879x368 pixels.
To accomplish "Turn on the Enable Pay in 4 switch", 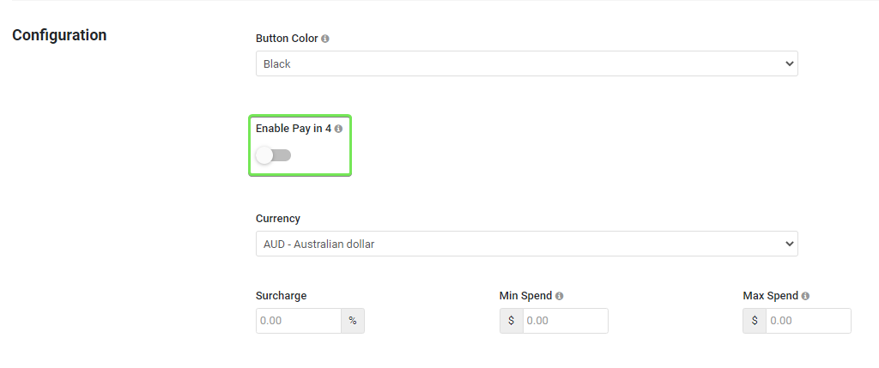I will pos(274,155).
